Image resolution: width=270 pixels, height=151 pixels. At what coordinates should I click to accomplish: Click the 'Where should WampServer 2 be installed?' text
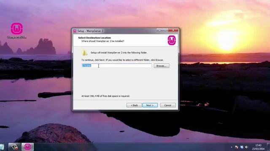103,41
